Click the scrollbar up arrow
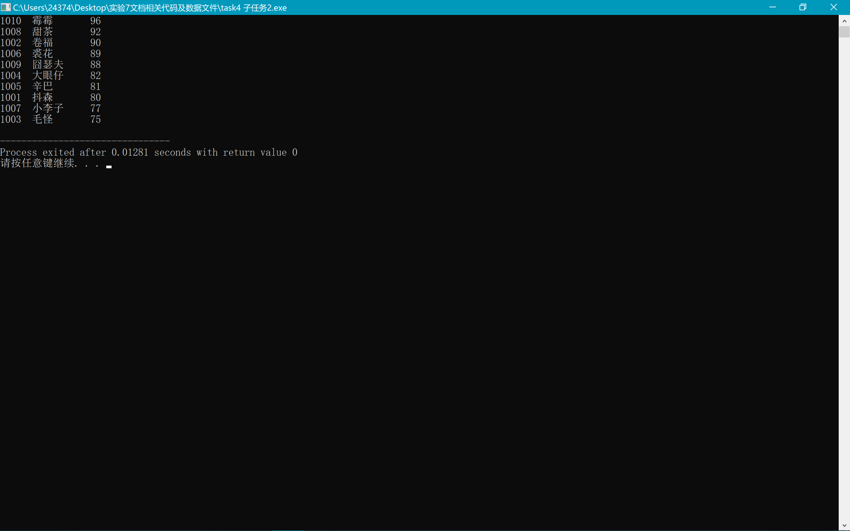 (x=844, y=21)
